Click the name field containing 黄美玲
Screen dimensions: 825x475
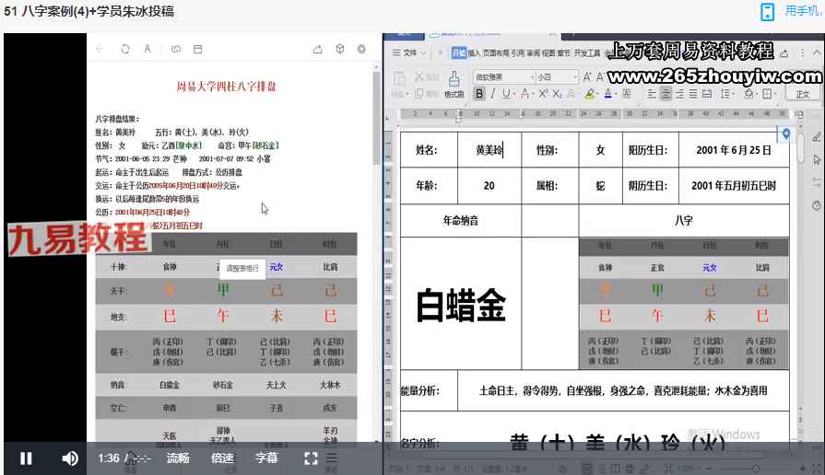click(x=489, y=150)
